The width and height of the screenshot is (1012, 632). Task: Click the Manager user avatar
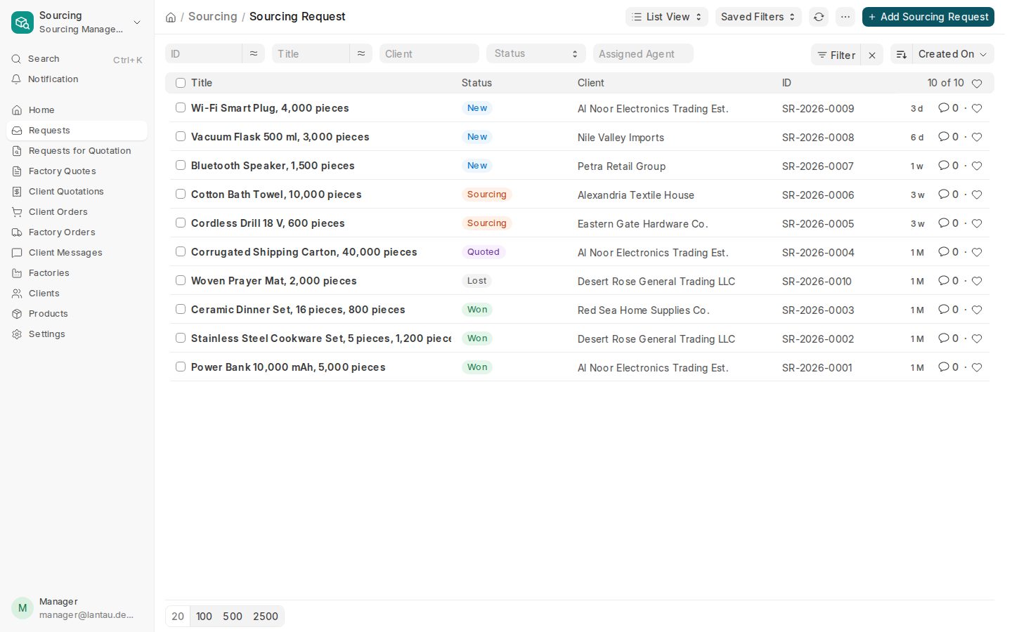pyautogui.click(x=22, y=608)
